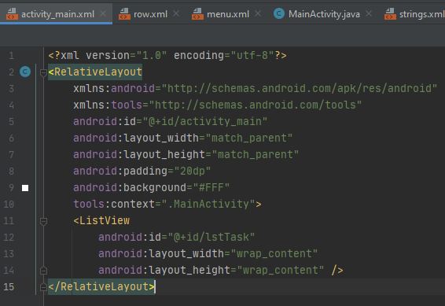Viewport: 445px width, 306px height.
Task: Click line number 10 in the gutter
Action: (x=9, y=204)
